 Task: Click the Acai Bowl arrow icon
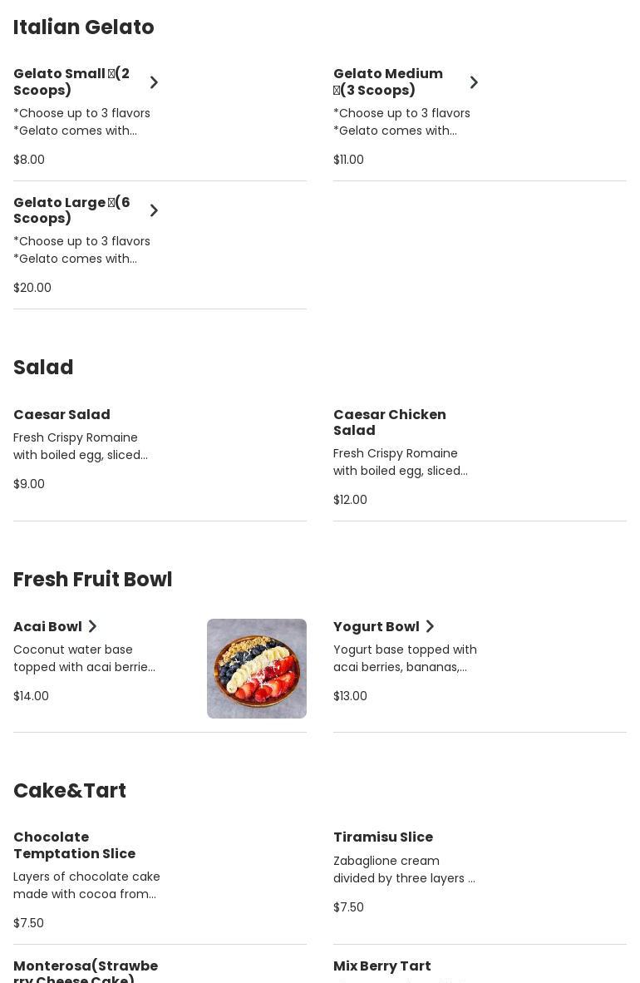pyautogui.click(x=92, y=626)
